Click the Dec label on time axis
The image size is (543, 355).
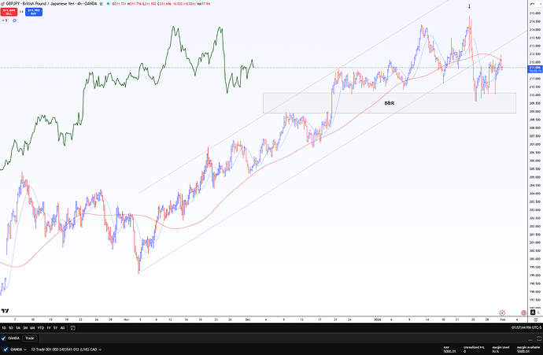[248, 320]
